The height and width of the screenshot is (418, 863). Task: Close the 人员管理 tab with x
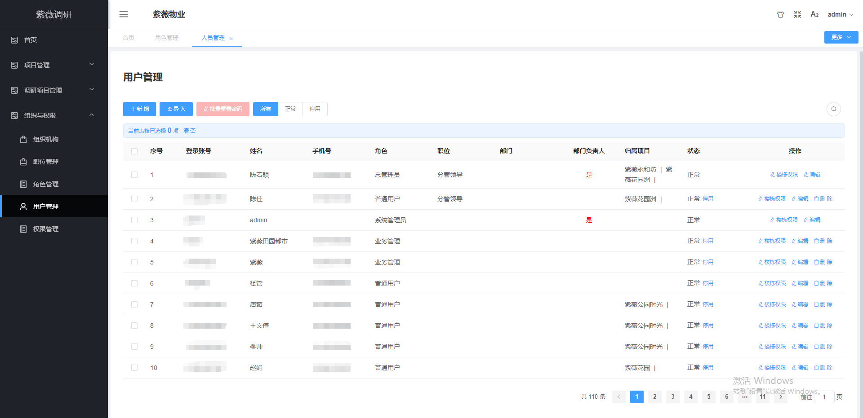(x=231, y=39)
